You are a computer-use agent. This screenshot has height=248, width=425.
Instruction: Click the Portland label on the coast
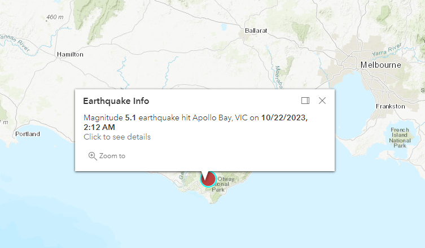click(x=28, y=134)
